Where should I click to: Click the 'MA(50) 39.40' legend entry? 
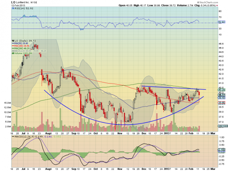tap(21, 43)
